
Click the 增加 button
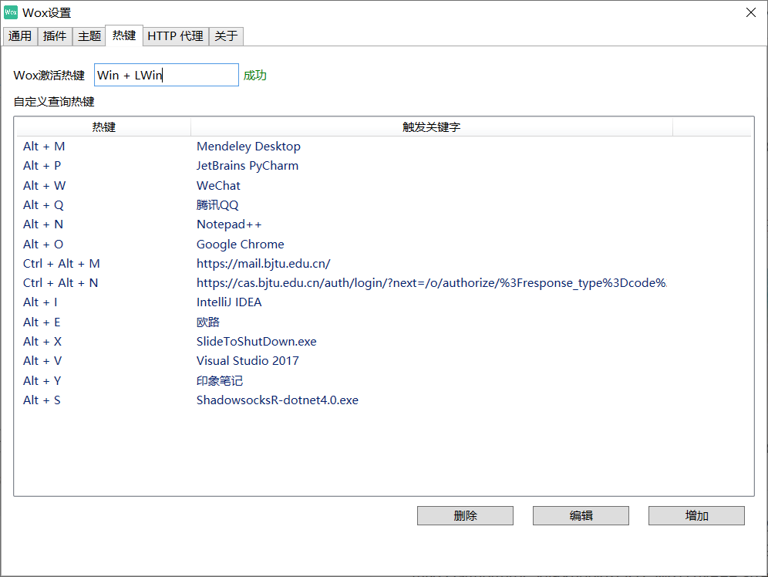click(696, 516)
